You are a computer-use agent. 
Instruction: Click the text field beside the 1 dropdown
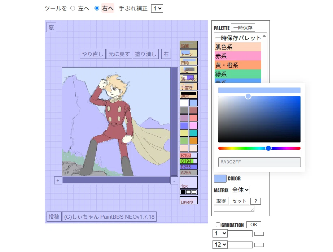click(x=240, y=234)
